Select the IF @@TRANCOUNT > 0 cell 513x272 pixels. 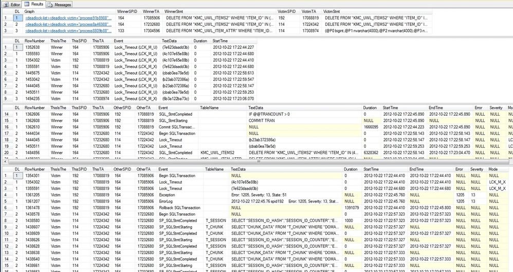[x=304, y=114]
